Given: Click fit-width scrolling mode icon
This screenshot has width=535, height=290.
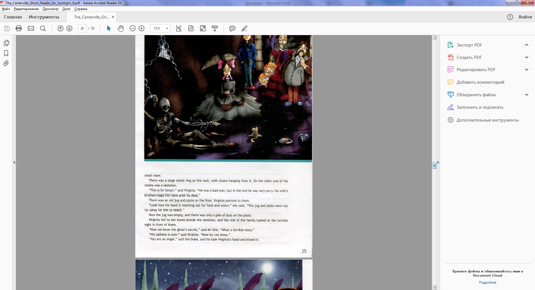Looking at the screenshot, I should click(179, 28).
